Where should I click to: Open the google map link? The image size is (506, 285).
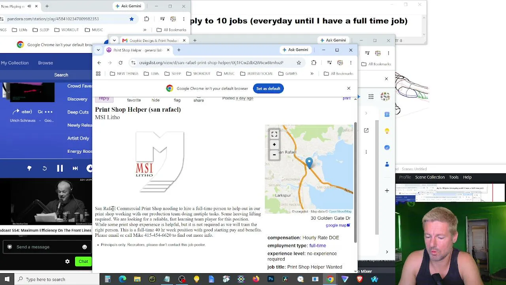338,225
